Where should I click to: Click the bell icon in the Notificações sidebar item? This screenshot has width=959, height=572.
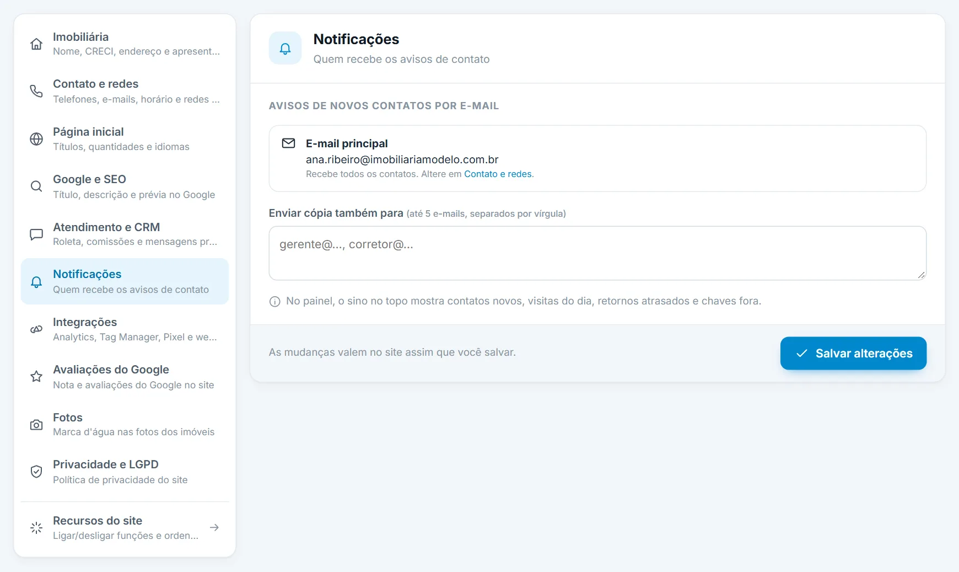click(36, 282)
